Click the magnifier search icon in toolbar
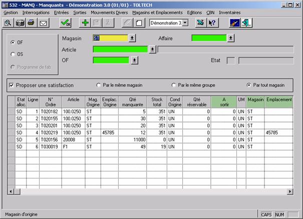Viewport: 303px width, 219px height. (x=8, y=23)
